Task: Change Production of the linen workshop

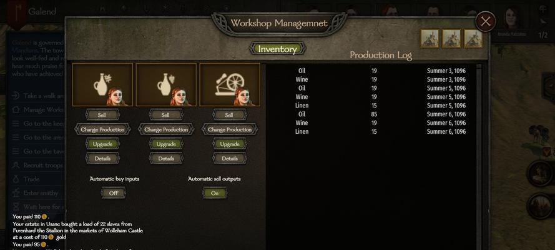Action: point(229,129)
